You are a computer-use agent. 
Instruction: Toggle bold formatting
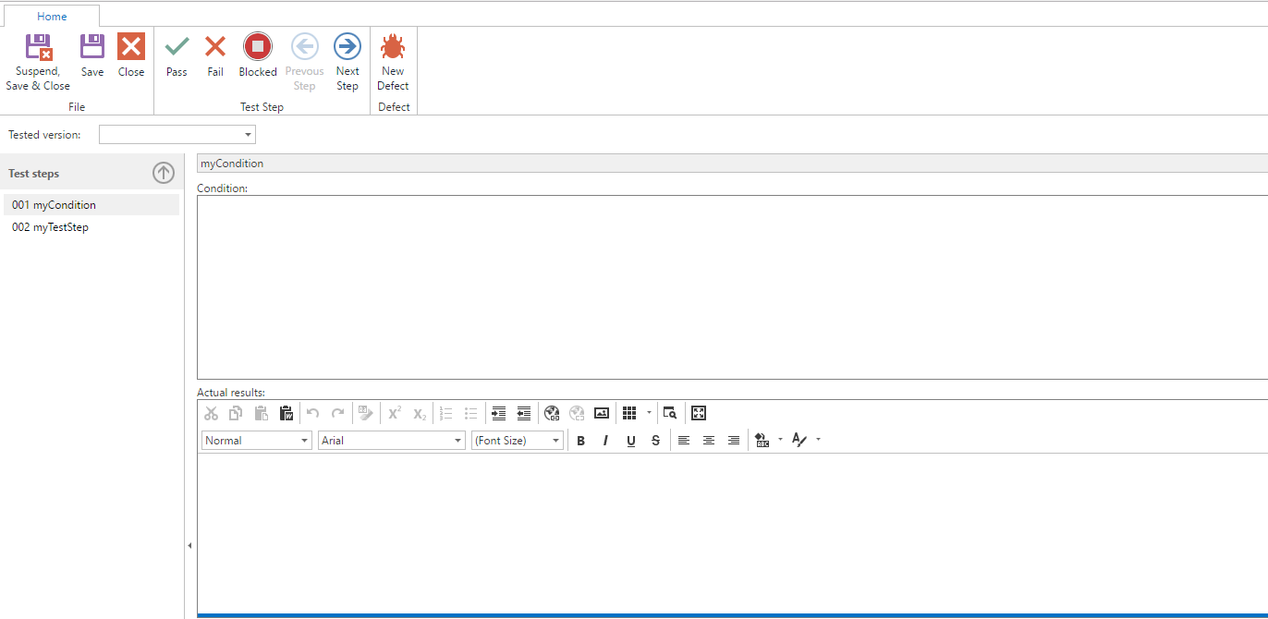580,441
